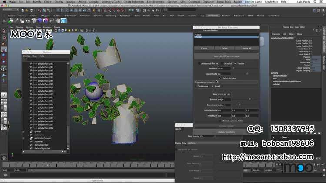326x183 pixels.
Task: Click the Update Transform button
Action: [226, 132]
